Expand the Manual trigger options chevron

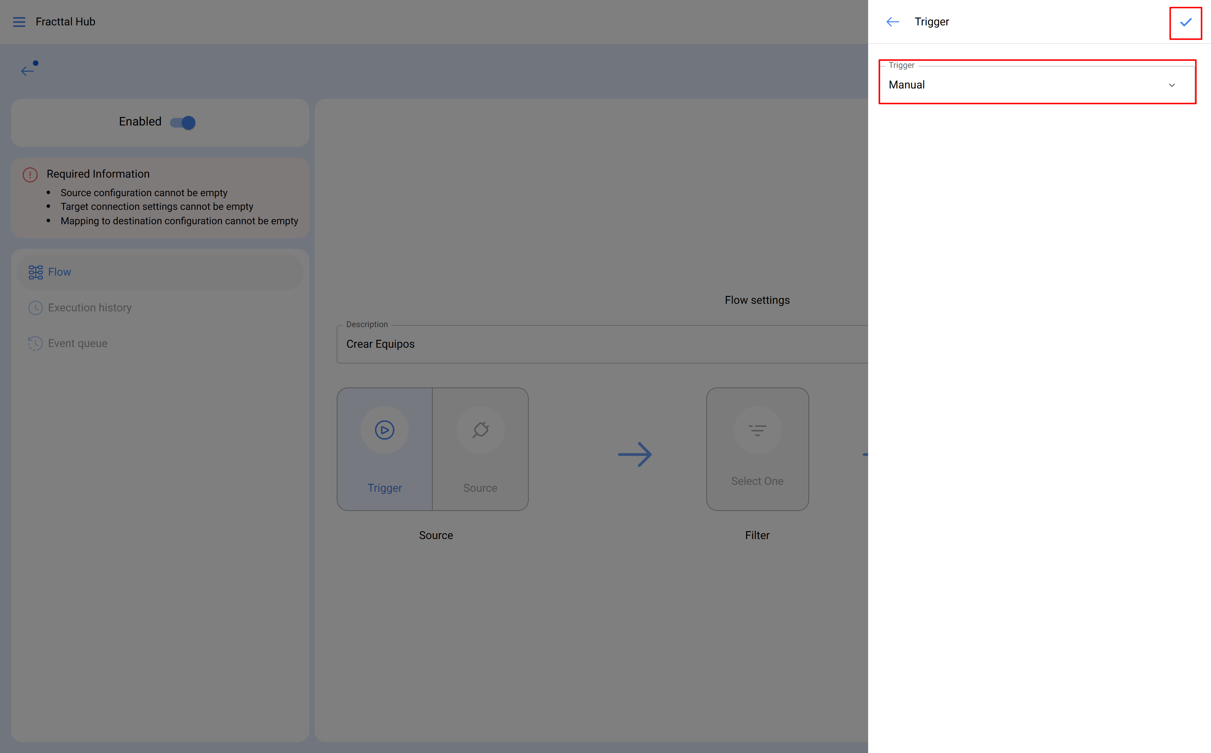[1172, 85]
